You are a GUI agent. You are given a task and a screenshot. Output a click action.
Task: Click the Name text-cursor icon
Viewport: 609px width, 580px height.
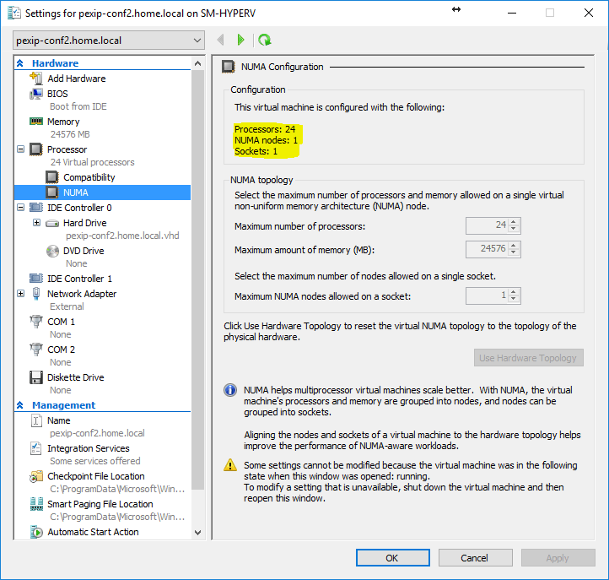(36, 420)
